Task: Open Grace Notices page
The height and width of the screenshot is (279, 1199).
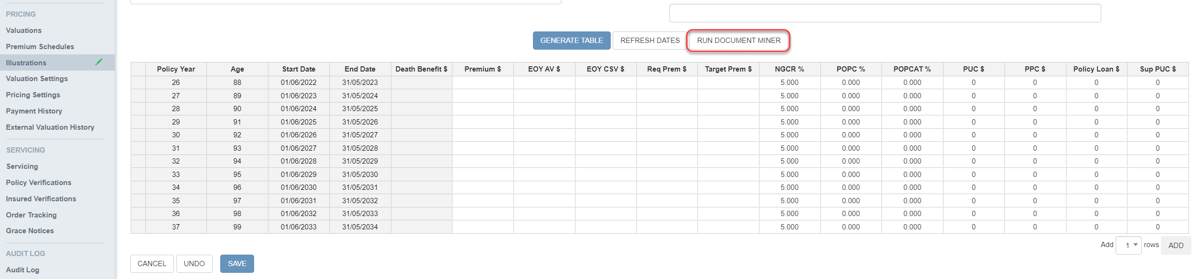Action: (30, 231)
